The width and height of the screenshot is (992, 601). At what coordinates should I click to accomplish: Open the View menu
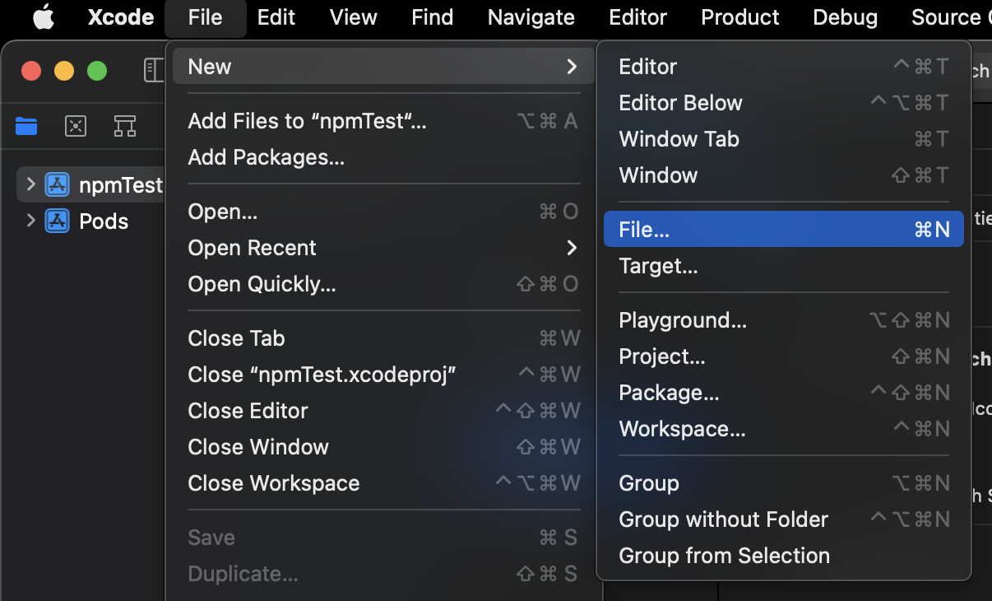tap(354, 17)
